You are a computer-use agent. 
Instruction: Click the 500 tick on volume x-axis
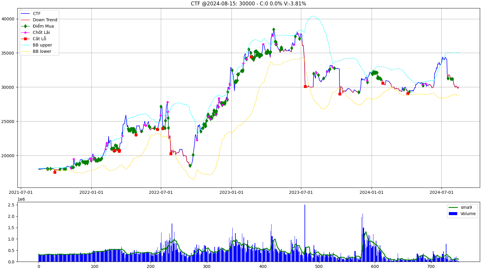pyautogui.click(x=319, y=266)
